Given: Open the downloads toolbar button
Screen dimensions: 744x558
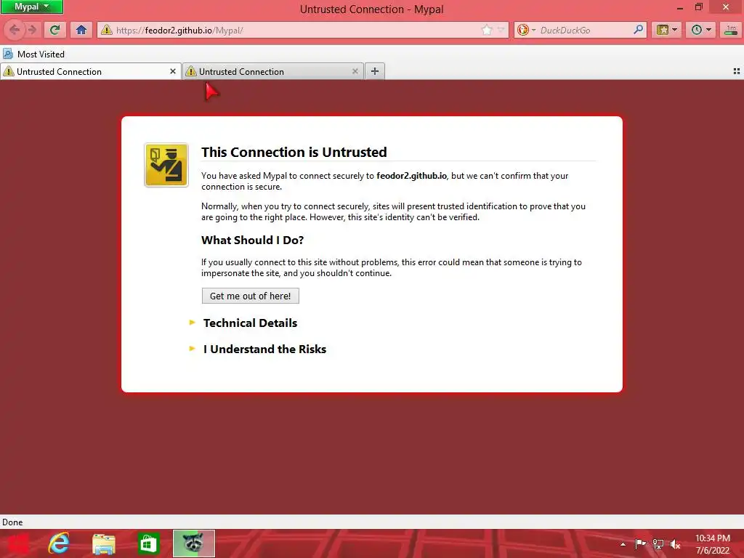Looking at the screenshot, I should tap(731, 30).
